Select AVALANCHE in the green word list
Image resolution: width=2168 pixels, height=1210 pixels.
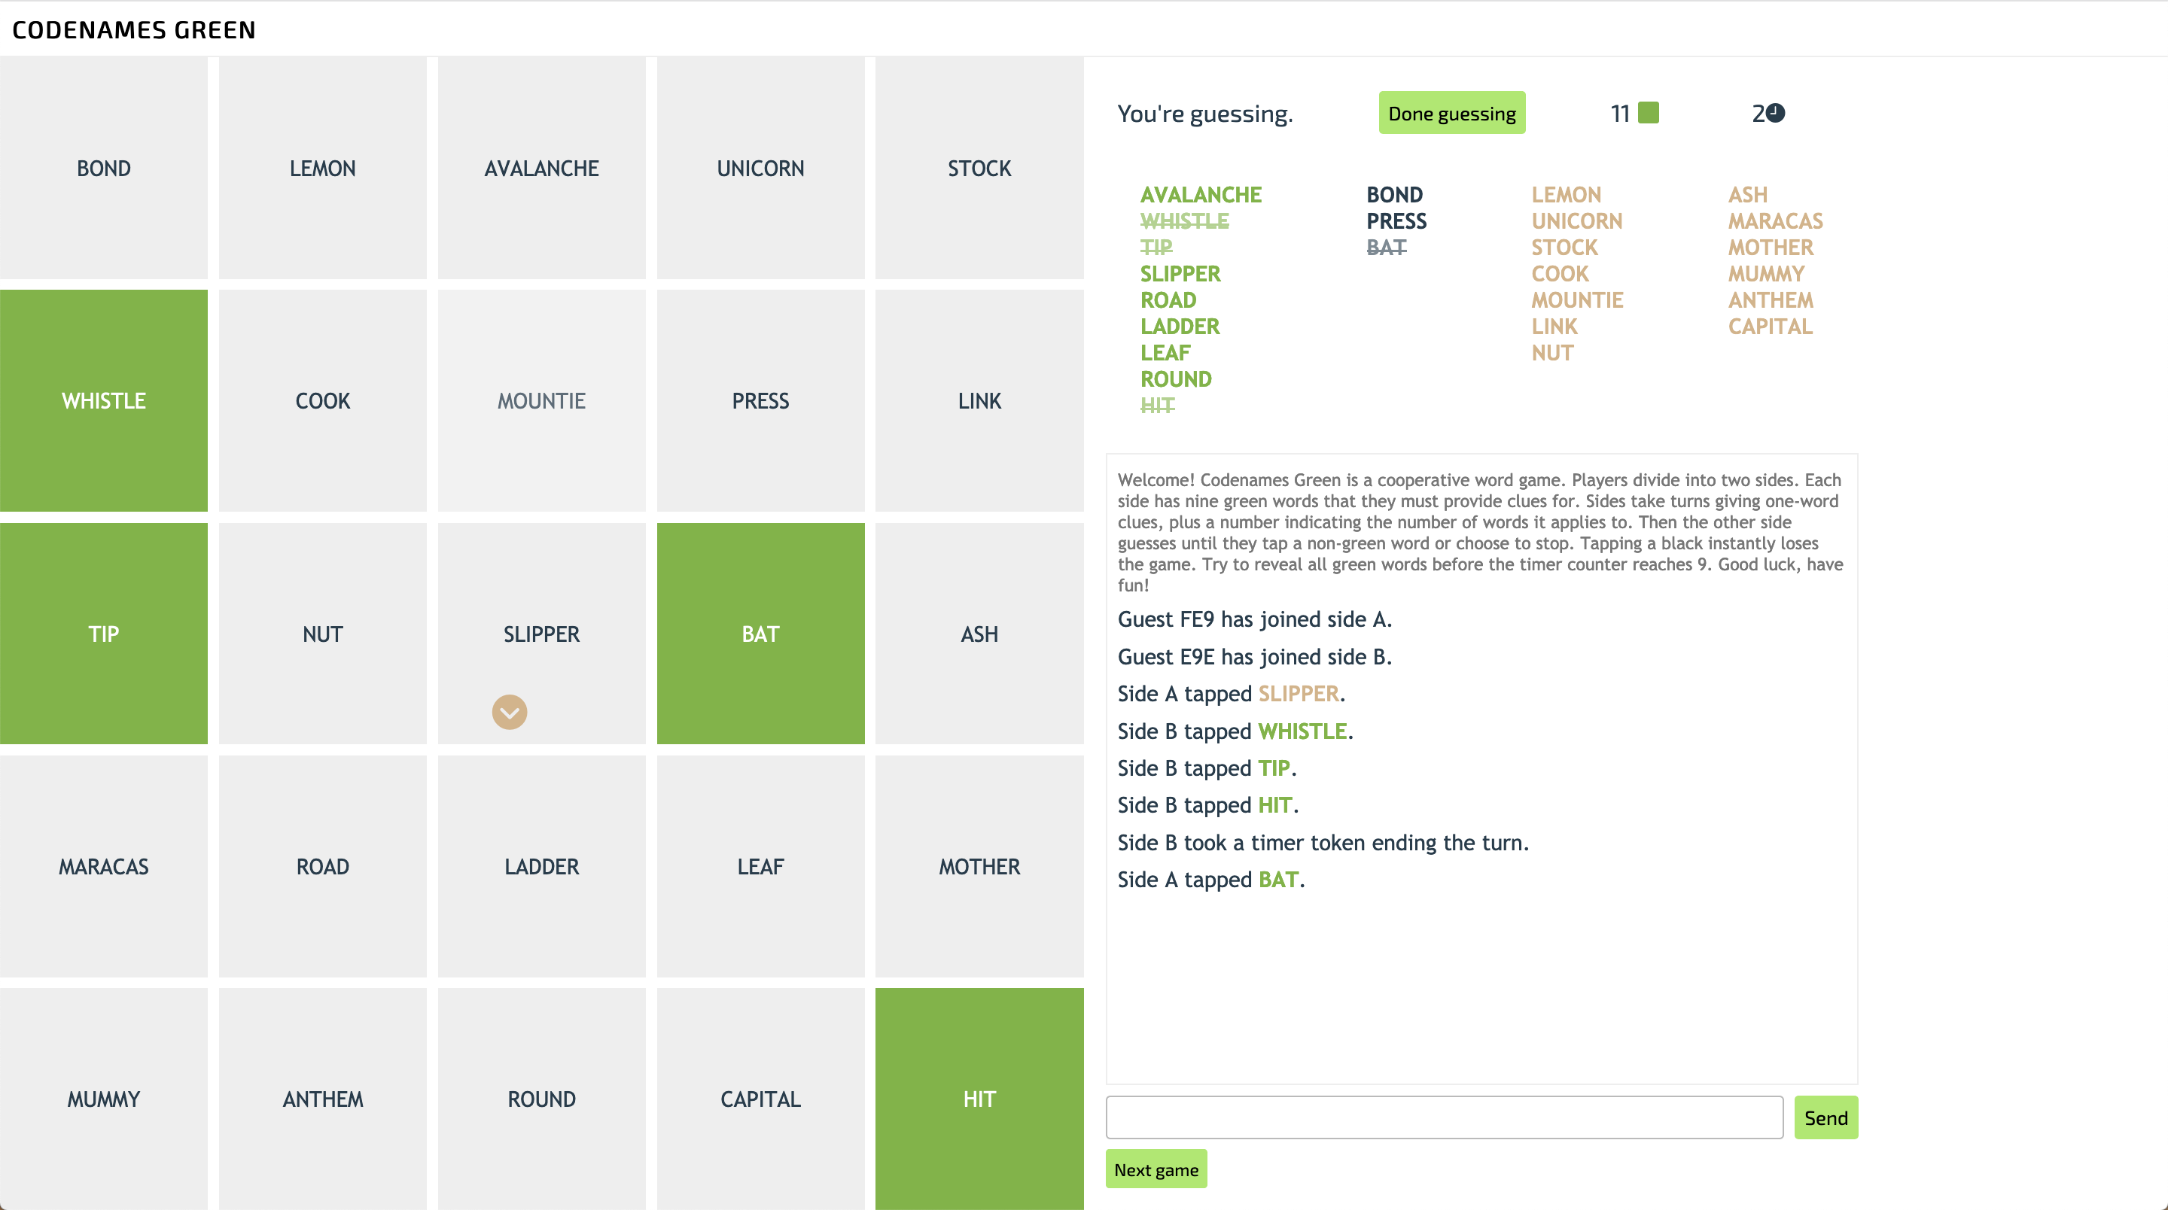coord(1201,194)
